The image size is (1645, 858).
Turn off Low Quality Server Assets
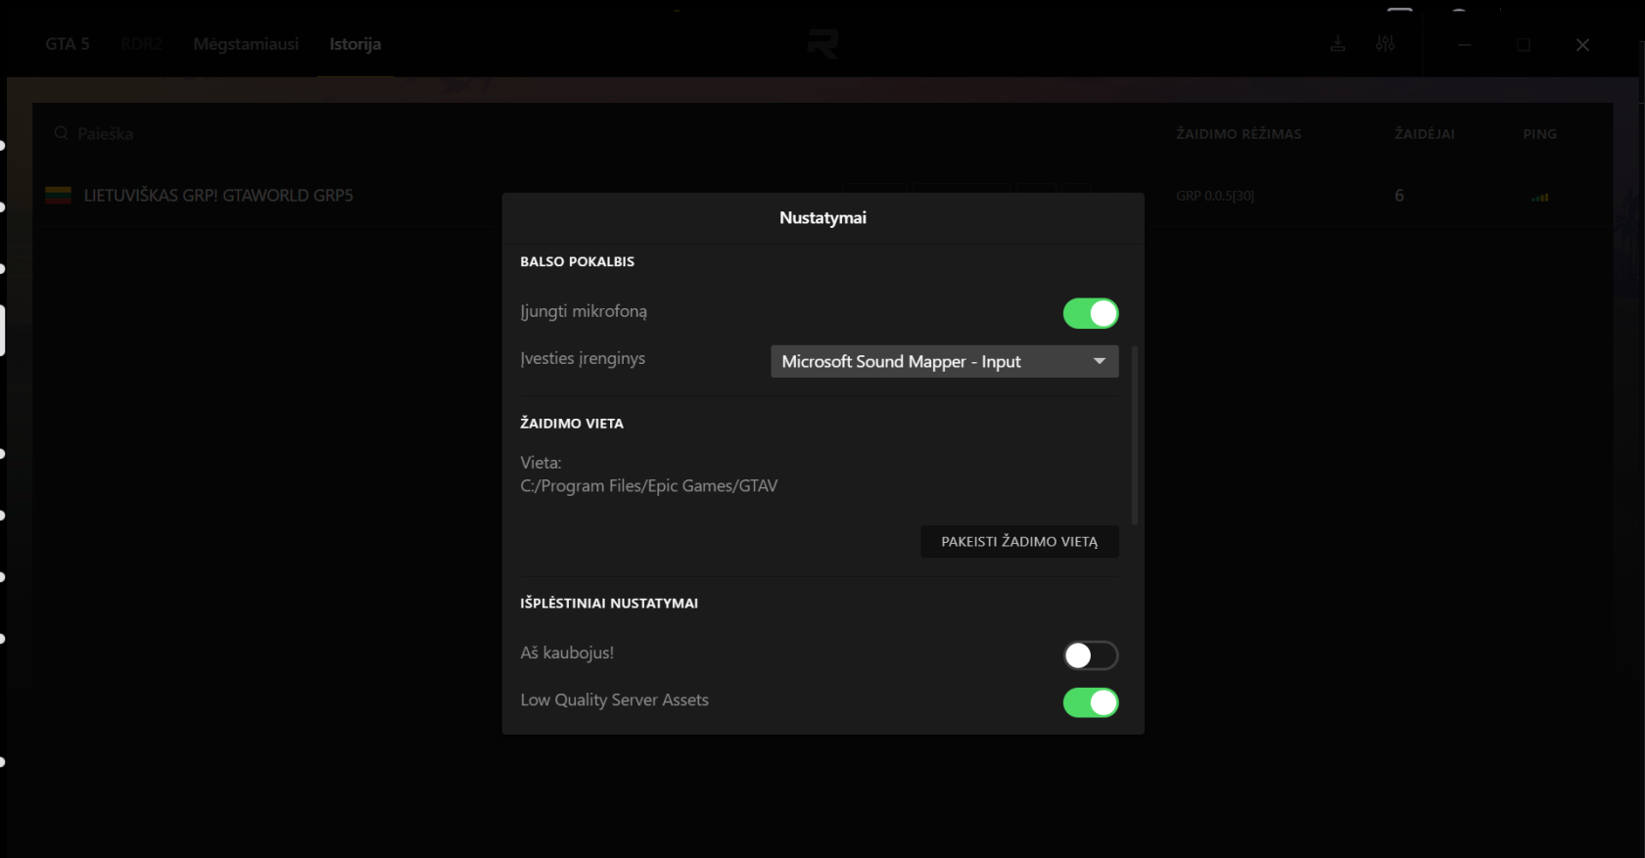point(1090,702)
